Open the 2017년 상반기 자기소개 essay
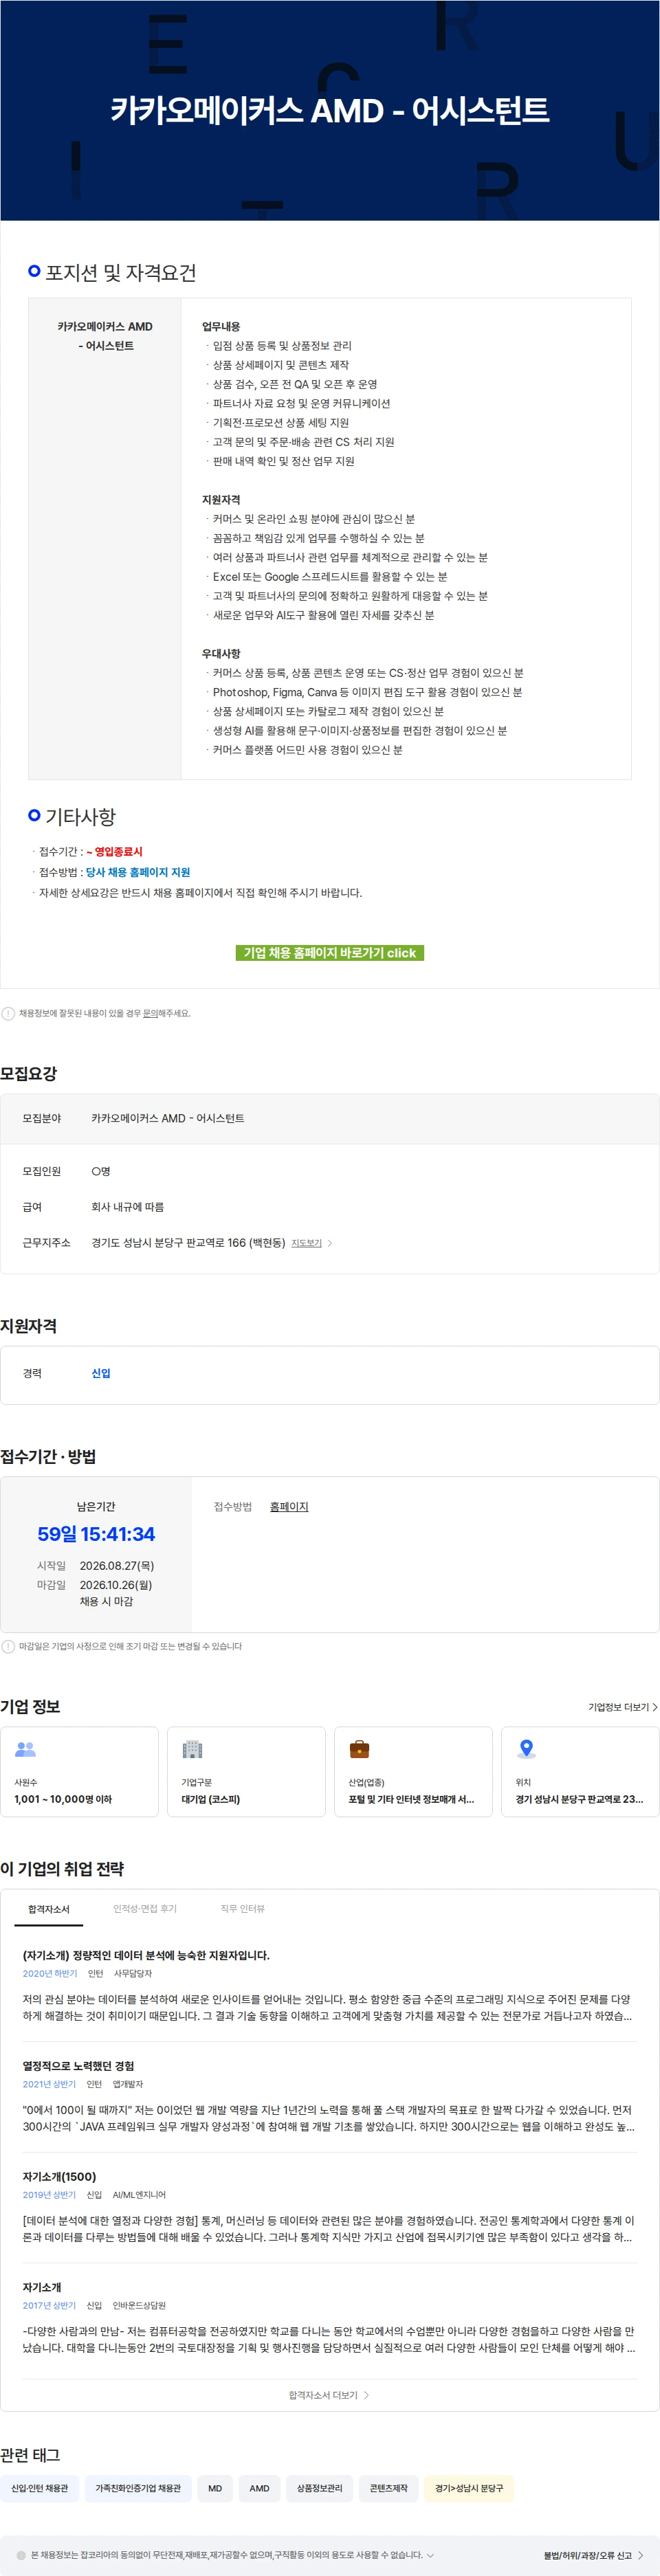Viewport: 660px width, 2576px height. pyautogui.click(x=42, y=2287)
